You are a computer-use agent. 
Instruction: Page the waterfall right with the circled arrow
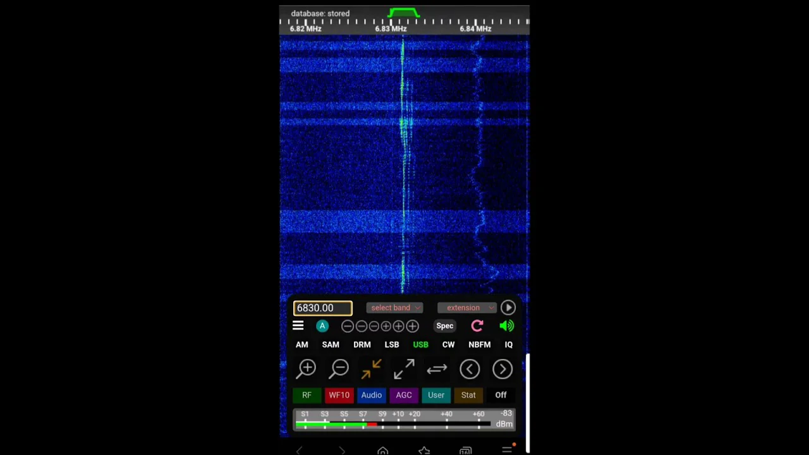tap(502, 369)
